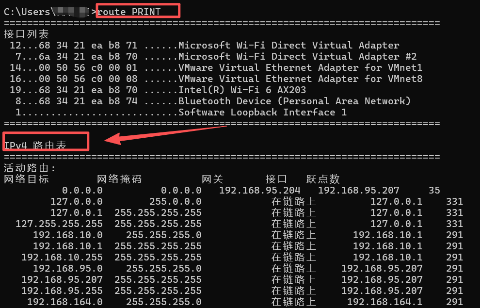The image size is (480, 308).
Task: Click the 127.255.255.255 destination entry
Action: pyautogui.click(x=59, y=224)
